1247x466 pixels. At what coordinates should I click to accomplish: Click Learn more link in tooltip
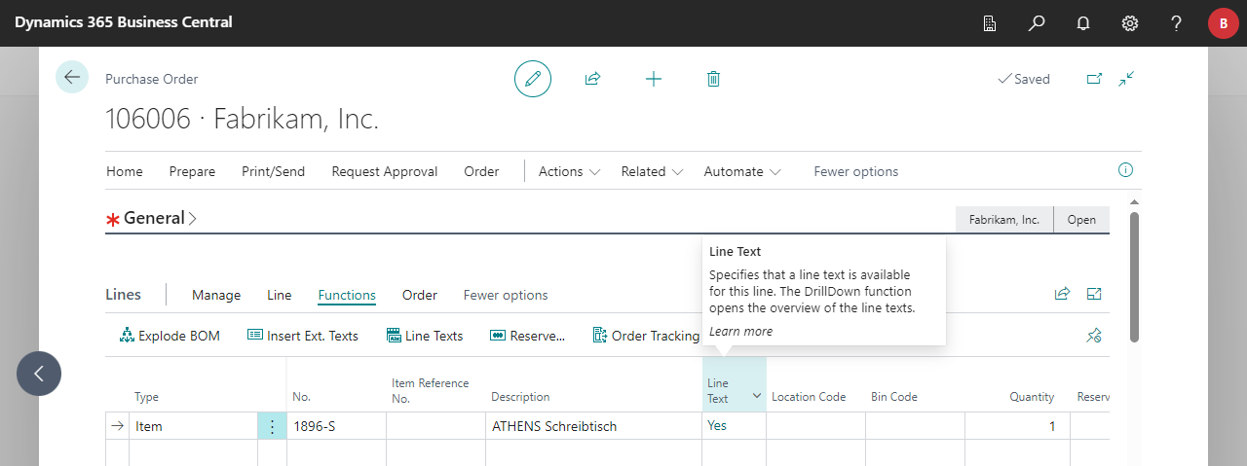pyautogui.click(x=740, y=332)
